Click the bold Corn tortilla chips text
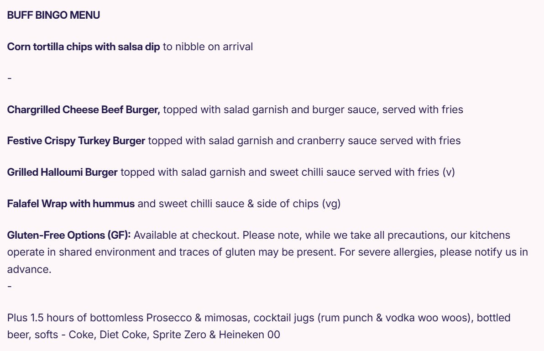This screenshot has height=351, width=544. [x=84, y=47]
